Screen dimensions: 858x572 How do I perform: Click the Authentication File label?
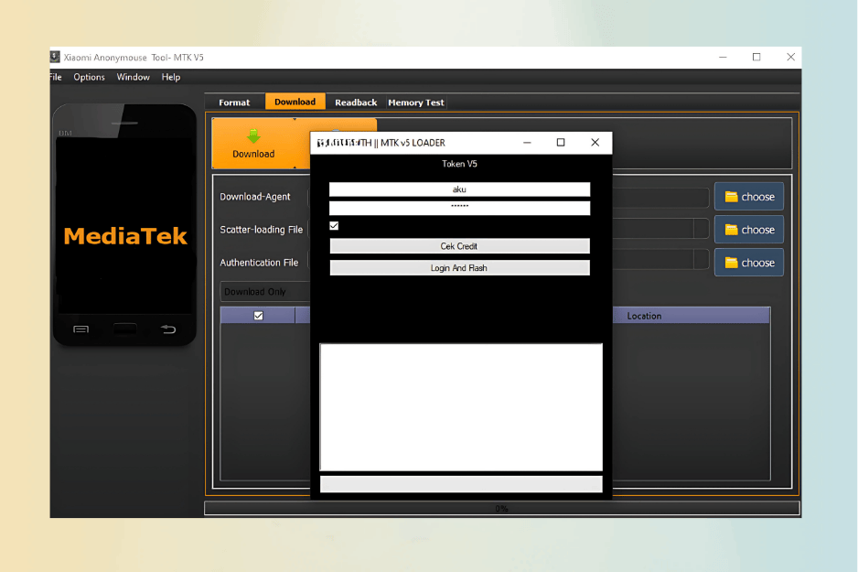point(259,262)
